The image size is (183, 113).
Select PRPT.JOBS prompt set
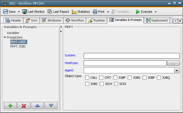point(18,46)
